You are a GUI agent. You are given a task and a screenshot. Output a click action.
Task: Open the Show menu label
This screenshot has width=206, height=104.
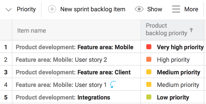[x=155, y=10]
